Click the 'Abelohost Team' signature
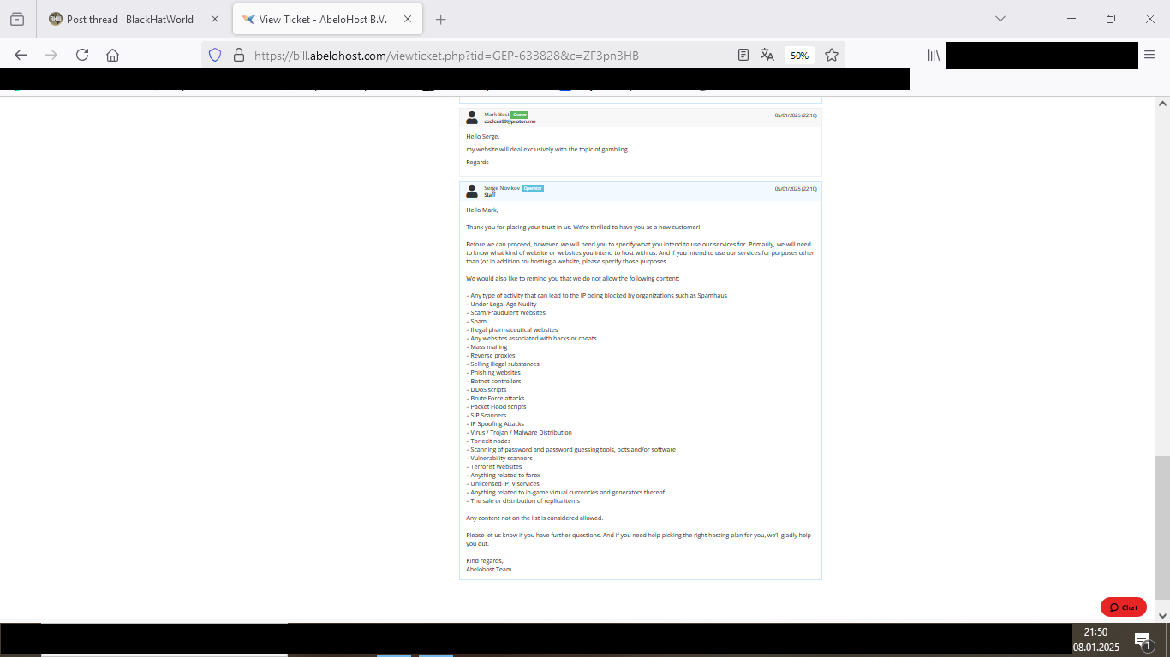This screenshot has width=1170, height=657. coord(489,570)
